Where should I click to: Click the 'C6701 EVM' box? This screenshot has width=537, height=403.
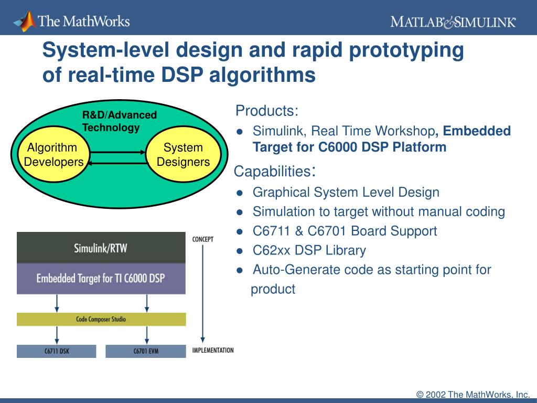(146, 351)
